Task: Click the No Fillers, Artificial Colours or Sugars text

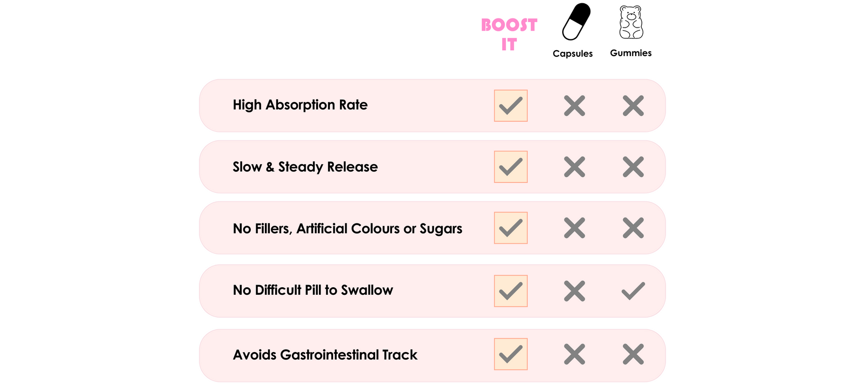Action: click(348, 229)
